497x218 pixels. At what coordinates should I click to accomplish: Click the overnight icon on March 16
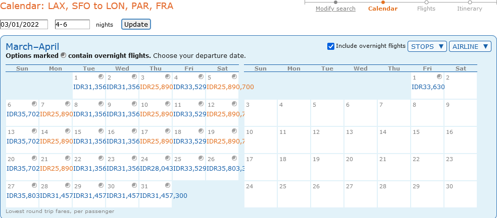coord(134,131)
